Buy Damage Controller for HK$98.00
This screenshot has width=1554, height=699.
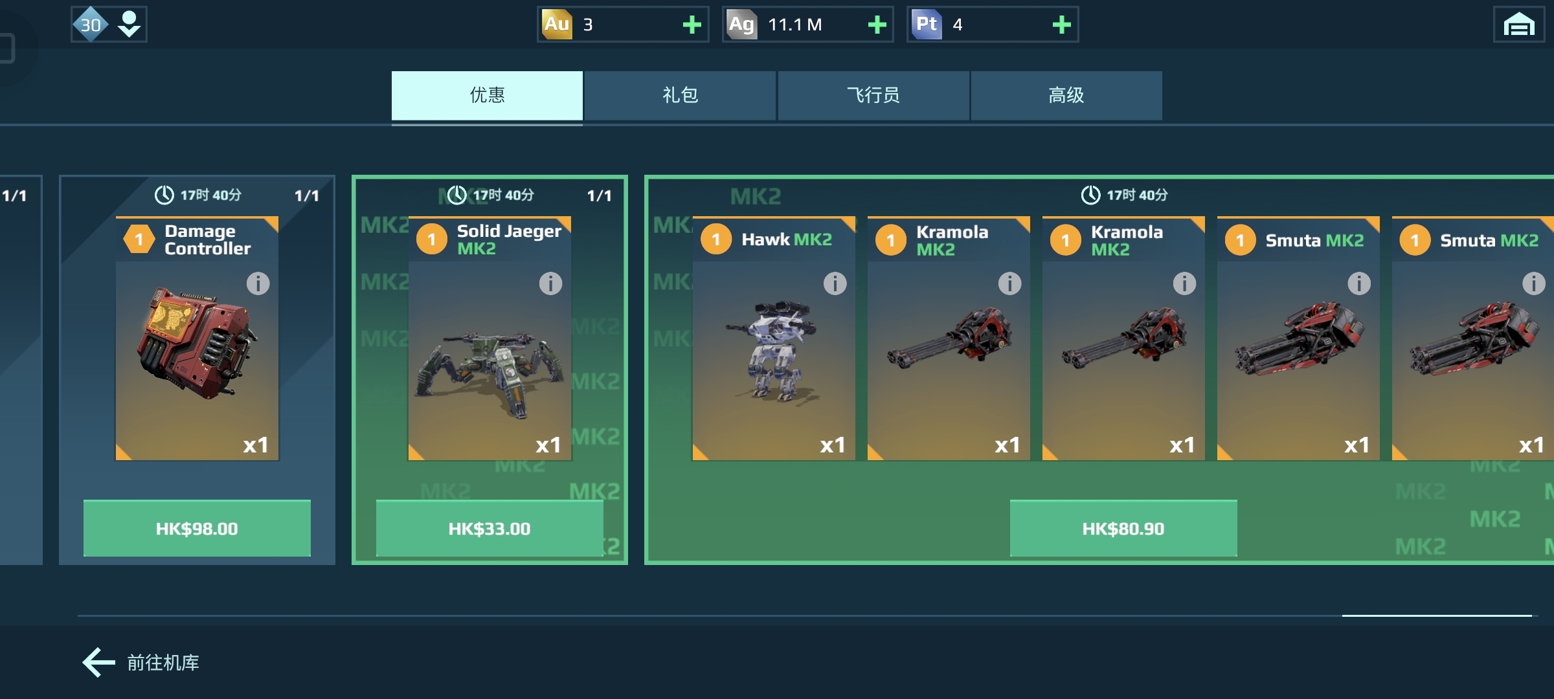click(197, 528)
